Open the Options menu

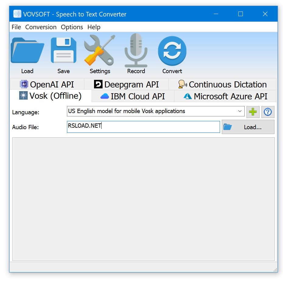click(x=72, y=27)
